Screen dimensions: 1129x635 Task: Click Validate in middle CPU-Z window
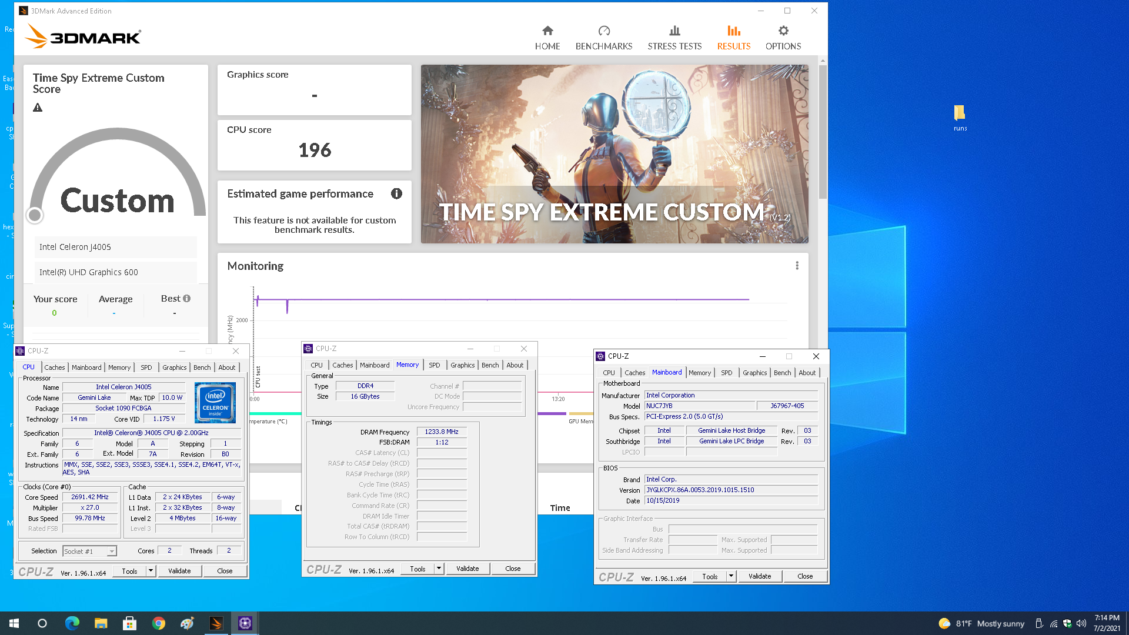[x=467, y=569]
